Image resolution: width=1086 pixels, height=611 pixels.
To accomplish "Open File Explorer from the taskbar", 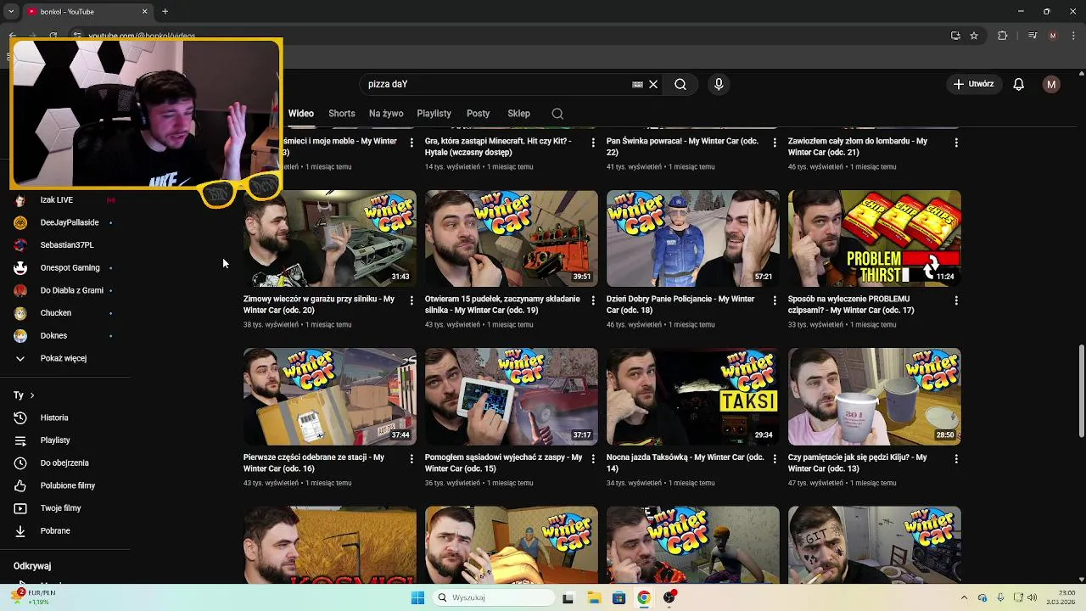I will [x=594, y=597].
